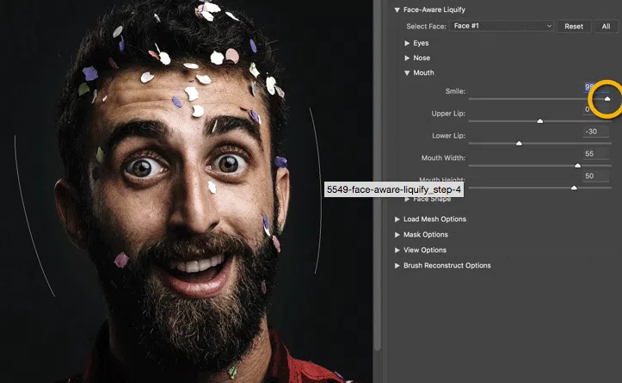This screenshot has width=622, height=383.
Task: Collapse the Mouth section
Action: coord(407,73)
